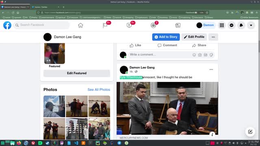Click the browser back arrow
This screenshot has height=146, width=260.
click(x=3, y=13)
